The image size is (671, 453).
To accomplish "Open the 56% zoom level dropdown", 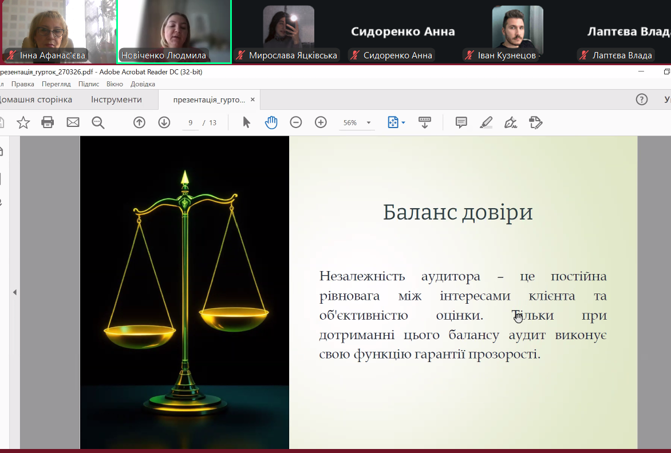I will [x=369, y=123].
